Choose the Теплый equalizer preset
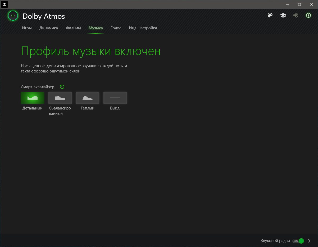The image size is (318, 247). 88,98
